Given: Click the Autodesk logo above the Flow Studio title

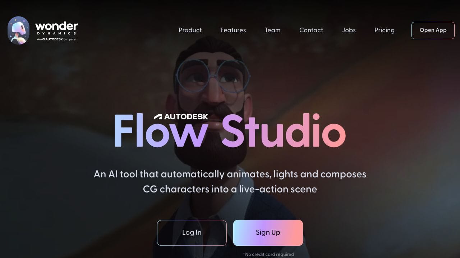Looking at the screenshot, I should click(181, 117).
